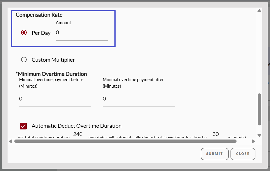Select the Per Day radio button
Image resolution: width=270 pixels, height=171 pixels.
click(x=24, y=32)
